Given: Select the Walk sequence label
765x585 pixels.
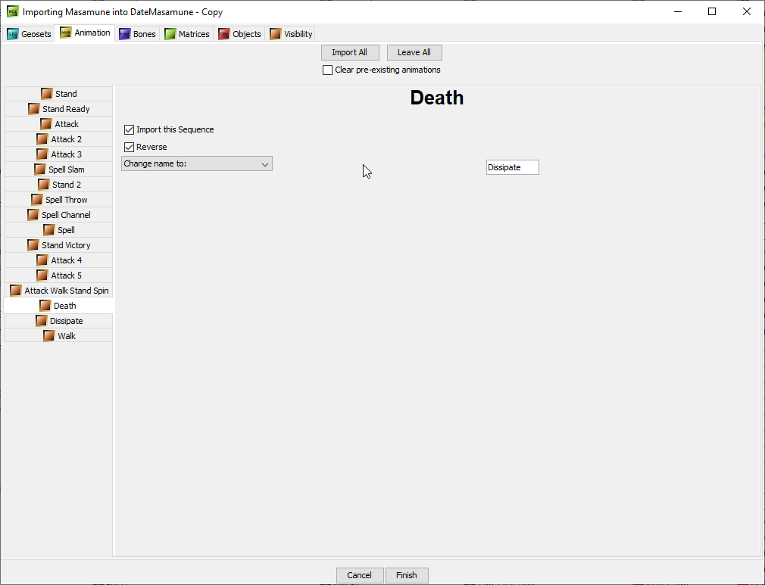Looking at the screenshot, I should pyautogui.click(x=67, y=336).
